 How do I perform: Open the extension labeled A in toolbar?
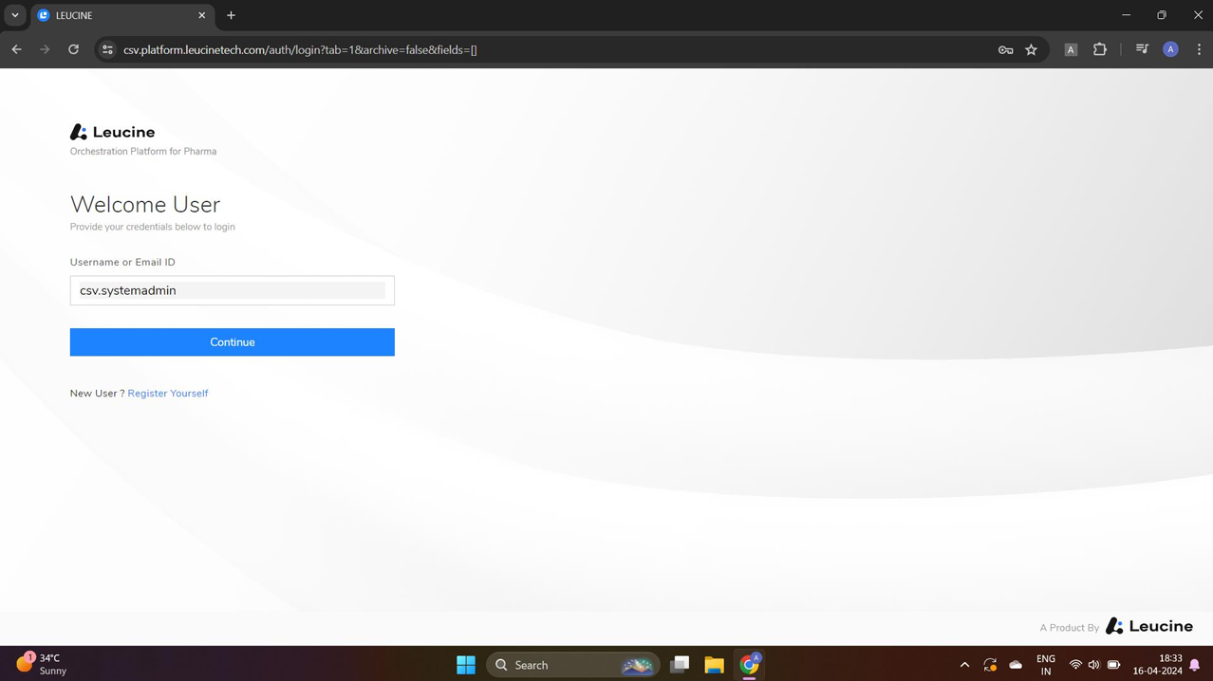pos(1071,50)
